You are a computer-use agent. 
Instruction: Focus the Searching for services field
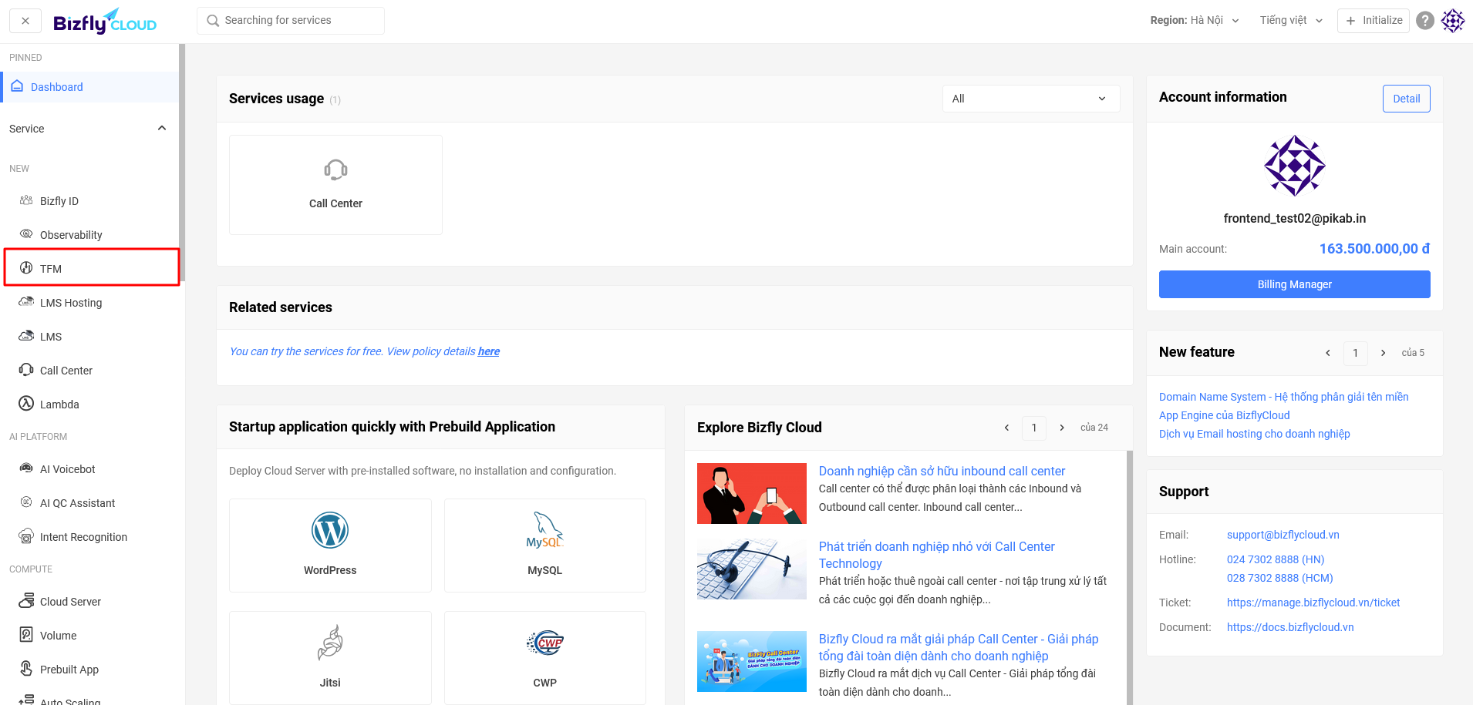[291, 21]
